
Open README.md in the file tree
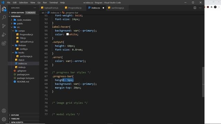point(23,82)
